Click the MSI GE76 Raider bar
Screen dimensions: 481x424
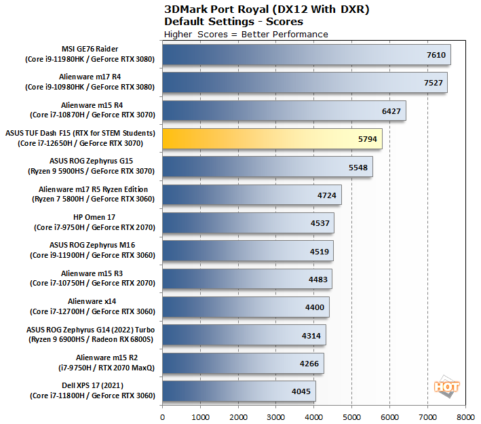307,54
